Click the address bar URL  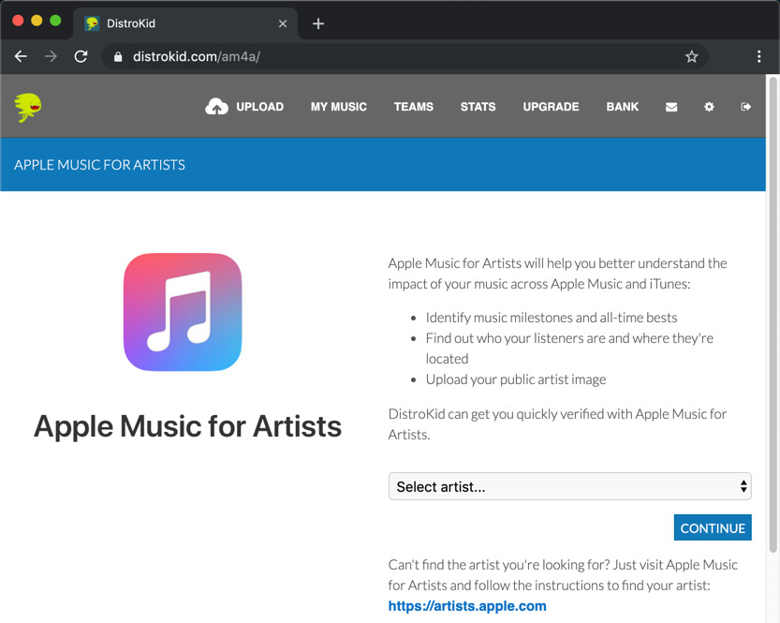(x=197, y=57)
